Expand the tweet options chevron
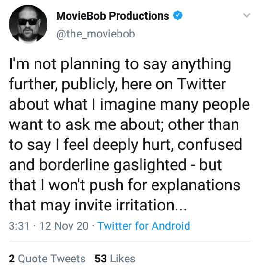The image size is (259, 272). (x=247, y=15)
